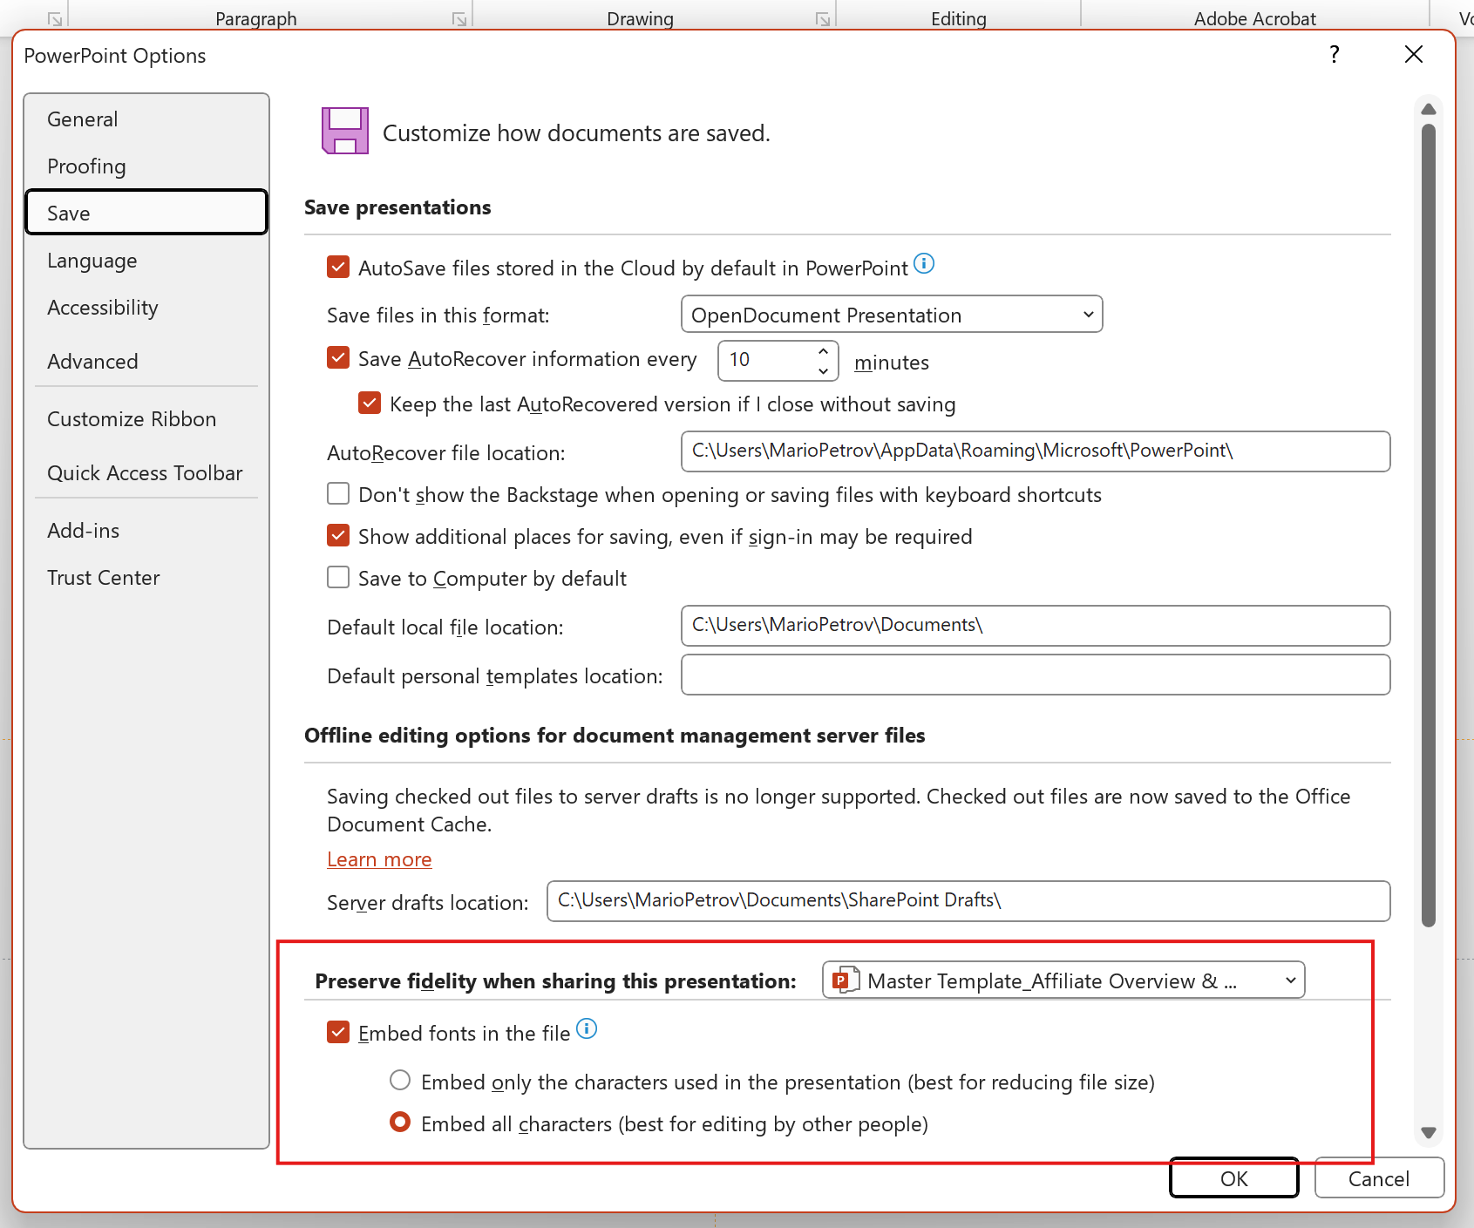Decrease AutoRecover minutes with down arrow
This screenshot has width=1474, height=1228.
[x=823, y=370]
